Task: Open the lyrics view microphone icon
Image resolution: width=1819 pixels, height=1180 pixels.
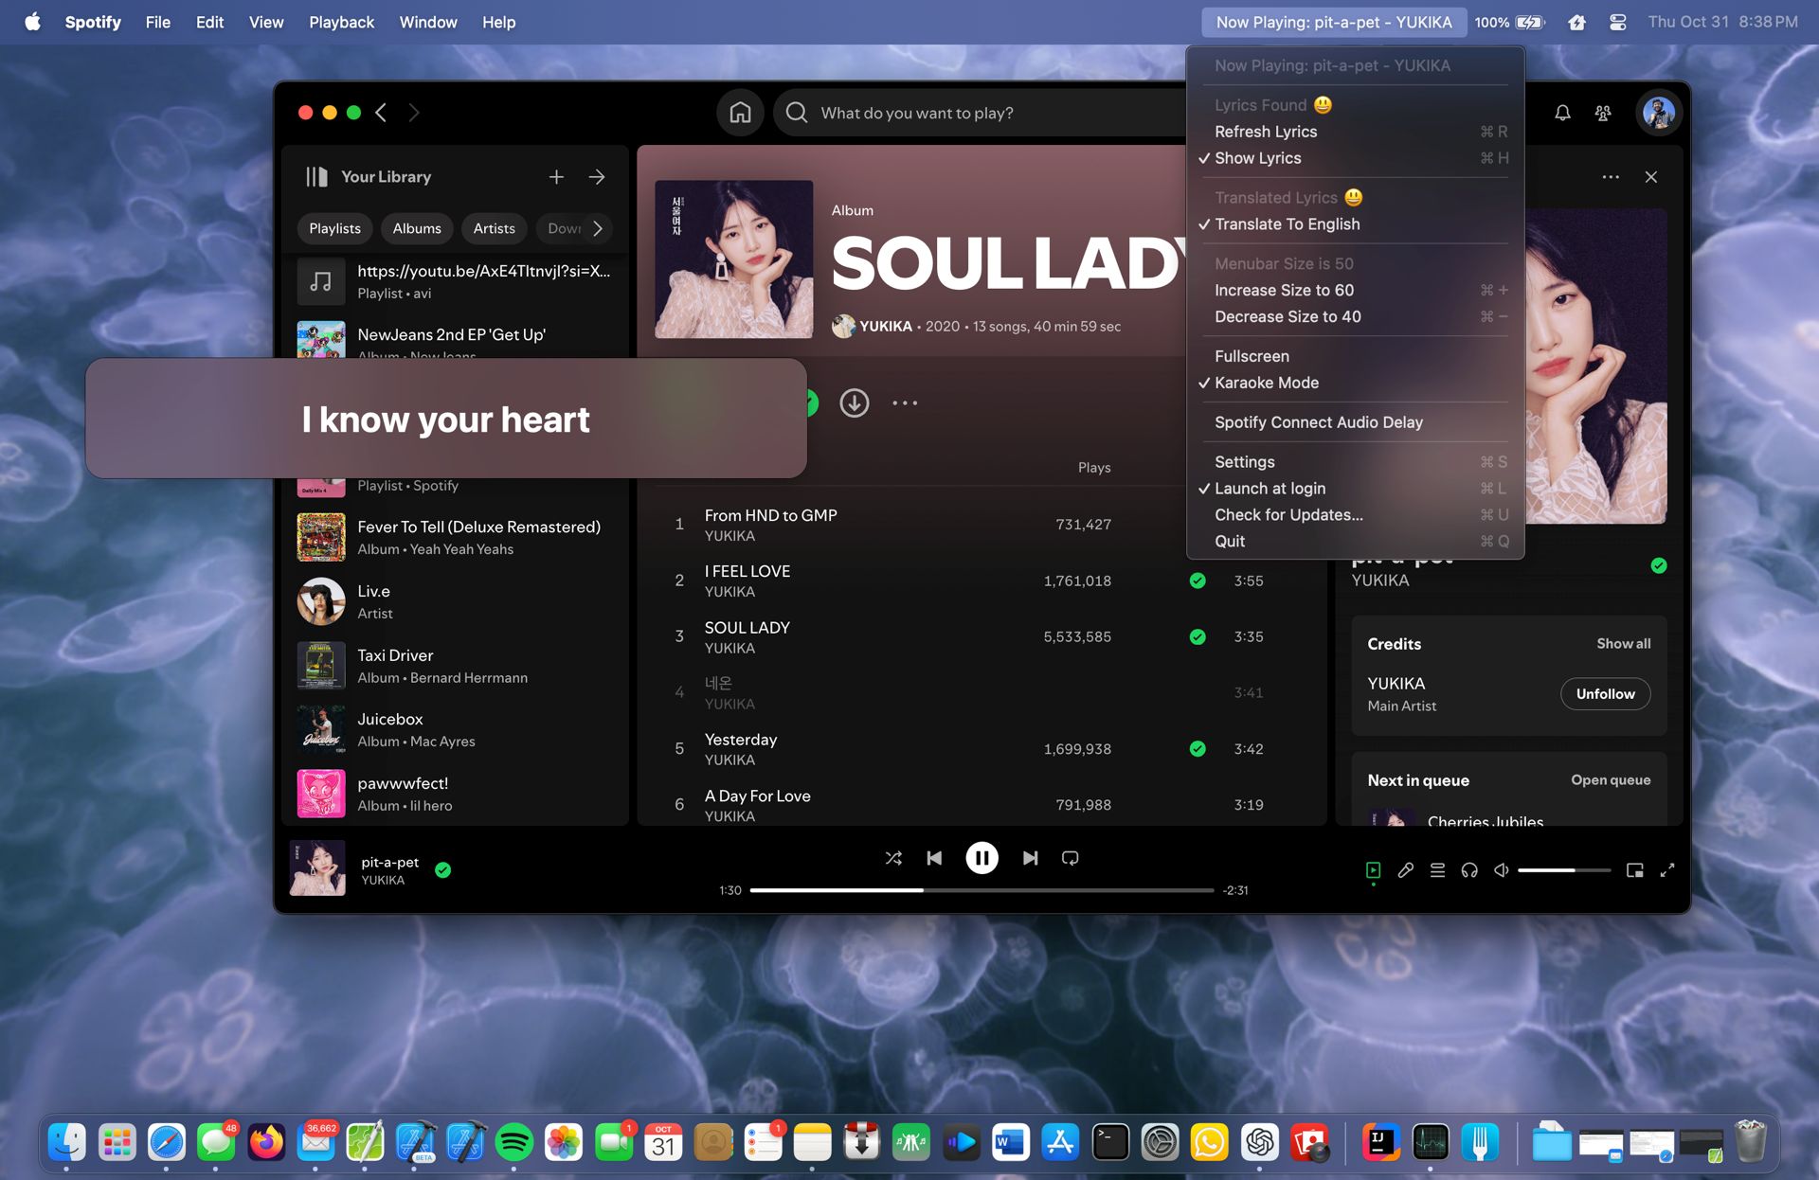Action: coord(1405,869)
